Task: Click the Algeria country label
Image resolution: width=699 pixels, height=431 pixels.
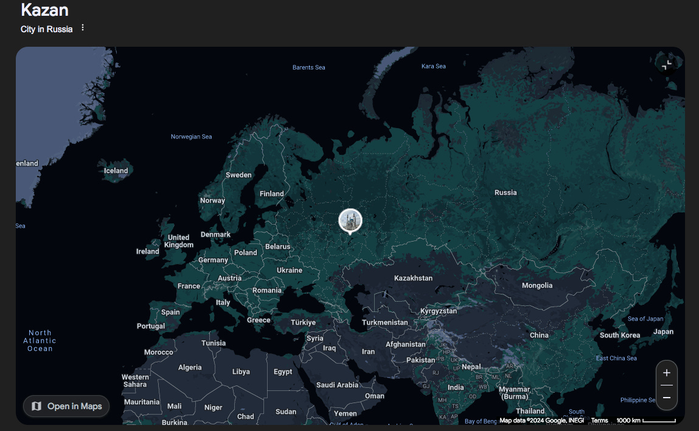Action: pyautogui.click(x=190, y=368)
